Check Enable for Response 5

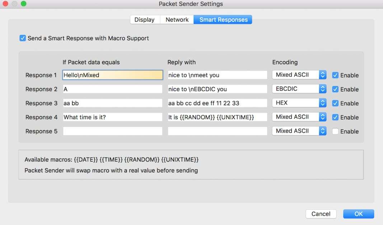coord(335,131)
